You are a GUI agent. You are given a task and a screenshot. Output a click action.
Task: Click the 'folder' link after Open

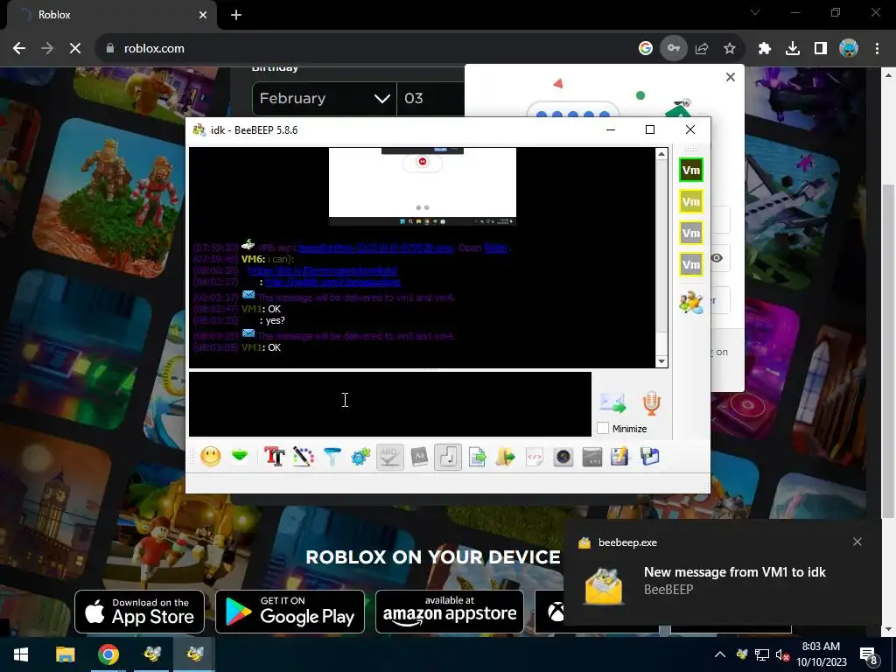coord(496,248)
